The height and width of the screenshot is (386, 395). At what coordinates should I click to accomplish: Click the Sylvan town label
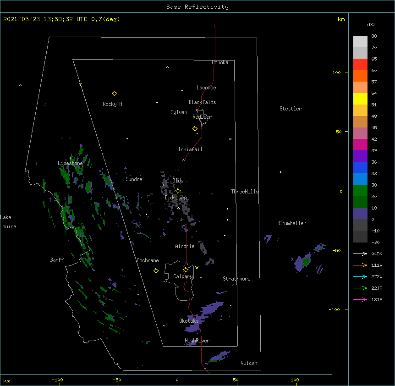179,112
